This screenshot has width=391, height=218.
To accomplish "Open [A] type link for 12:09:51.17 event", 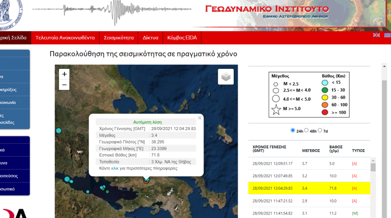I will point(355,163).
